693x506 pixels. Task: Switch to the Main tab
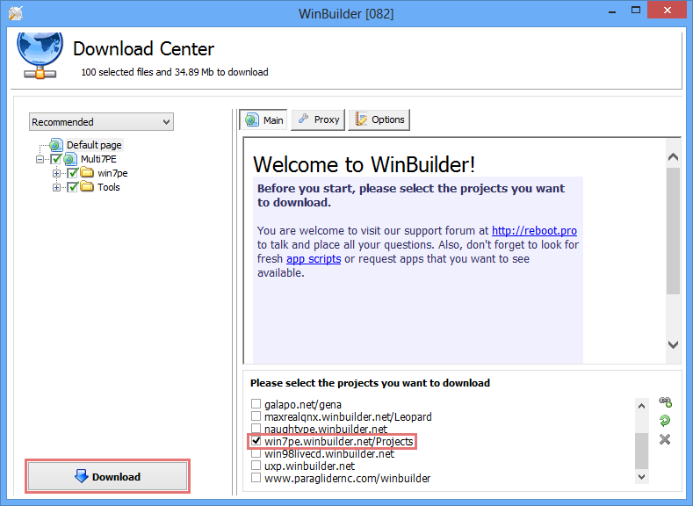[263, 119]
